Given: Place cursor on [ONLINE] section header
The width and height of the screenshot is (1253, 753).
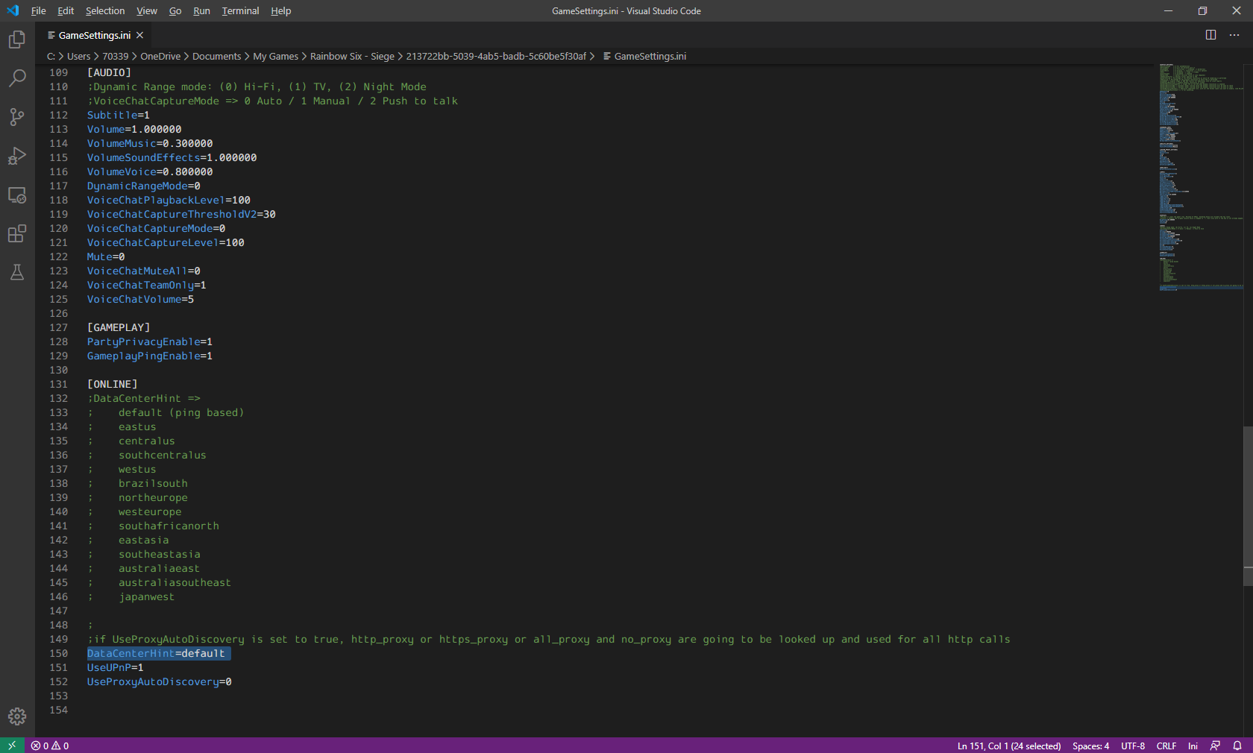Looking at the screenshot, I should pyautogui.click(x=112, y=384).
